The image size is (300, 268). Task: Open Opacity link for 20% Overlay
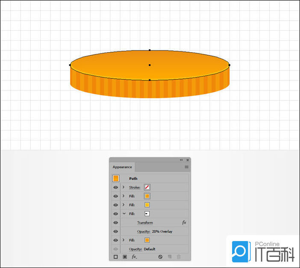pyautogui.click(x=144, y=231)
